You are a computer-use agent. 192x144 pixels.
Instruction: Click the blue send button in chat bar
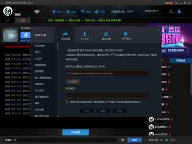pyautogui.click(x=134, y=140)
